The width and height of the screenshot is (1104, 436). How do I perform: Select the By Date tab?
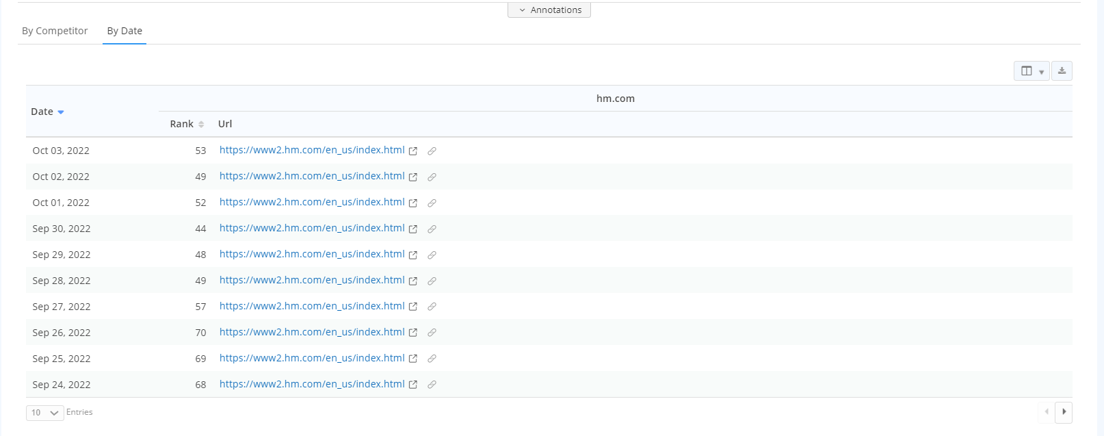click(x=124, y=31)
